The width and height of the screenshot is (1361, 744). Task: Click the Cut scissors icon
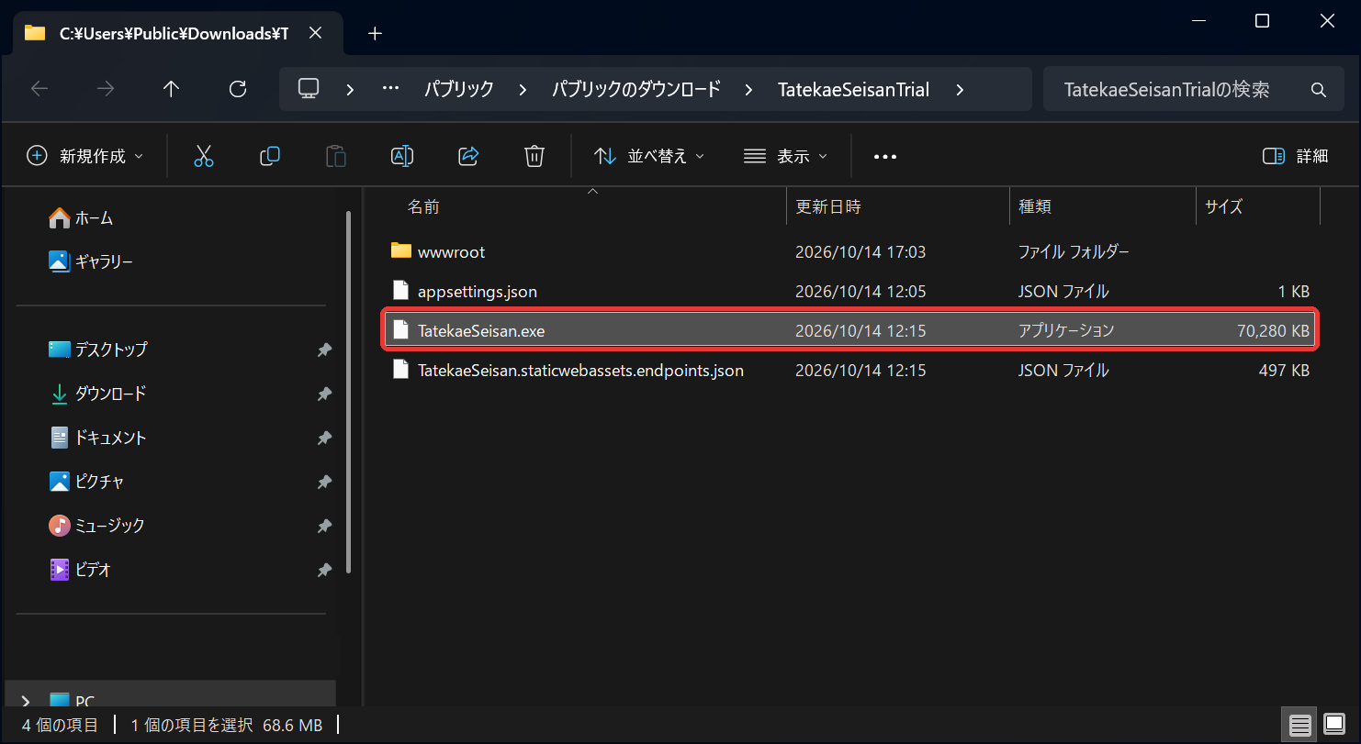pyautogui.click(x=204, y=156)
